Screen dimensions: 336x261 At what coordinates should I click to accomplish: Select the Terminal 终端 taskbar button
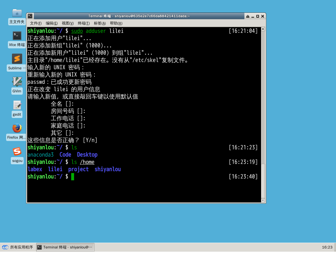[x=65, y=247]
